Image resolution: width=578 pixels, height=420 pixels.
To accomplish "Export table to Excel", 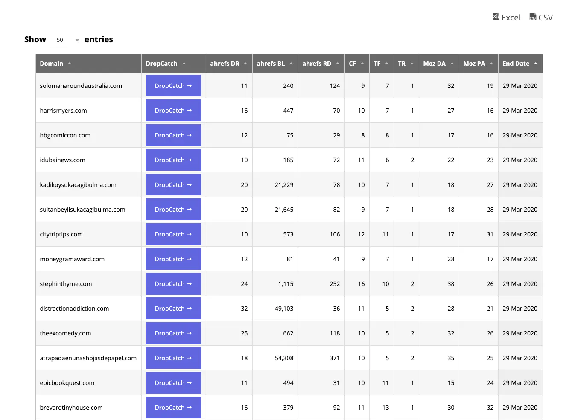I will pyautogui.click(x=506, y=17).
